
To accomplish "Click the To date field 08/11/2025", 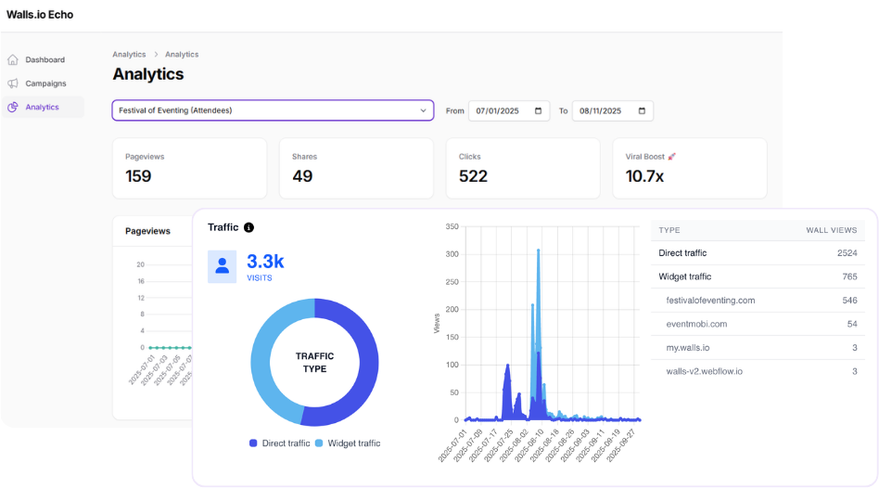I will point(613,111).
